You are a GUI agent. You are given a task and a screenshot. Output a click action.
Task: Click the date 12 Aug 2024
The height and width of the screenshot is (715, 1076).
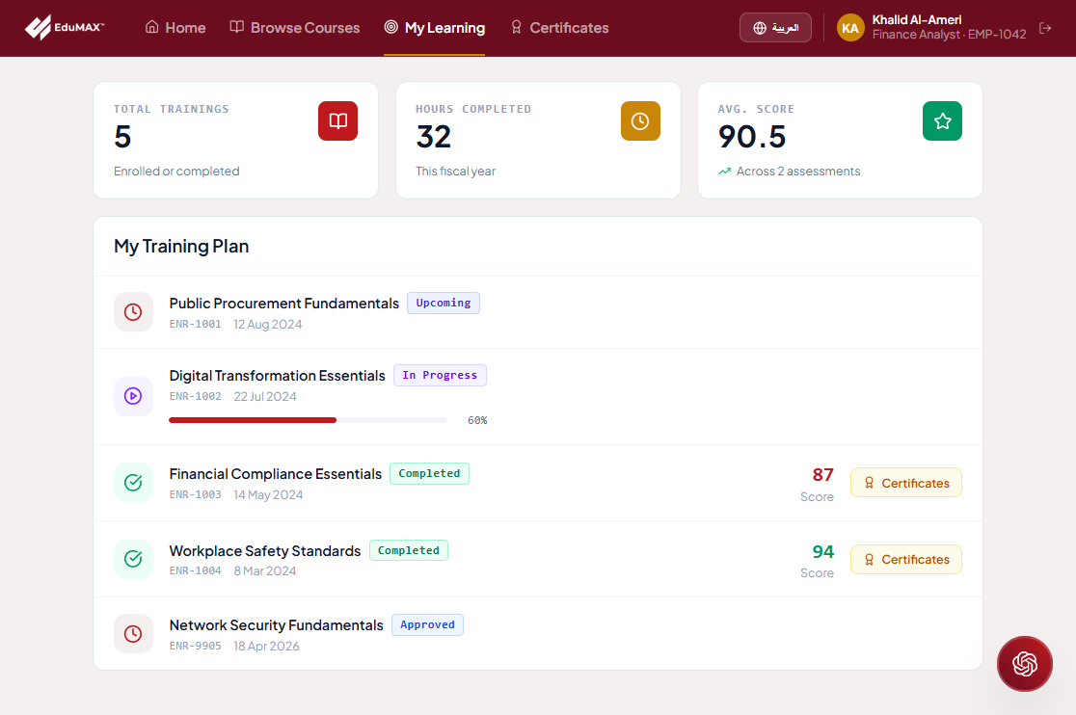(x=268, y=324)
